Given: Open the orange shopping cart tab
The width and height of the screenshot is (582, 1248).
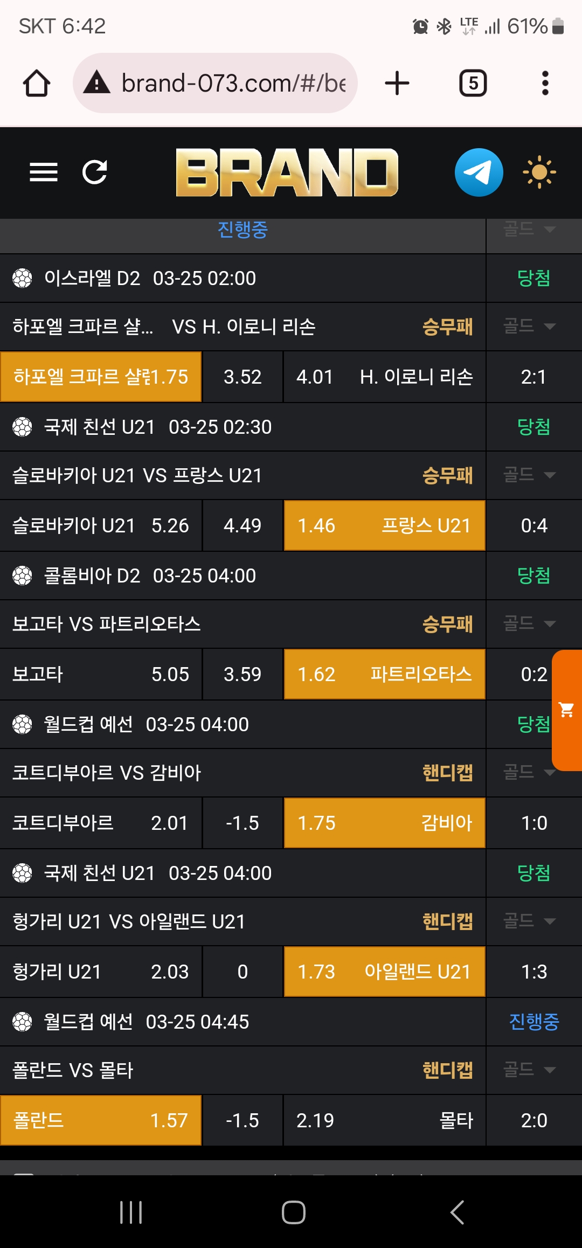Looking at the screenshot, I should (x=567, y=710).
